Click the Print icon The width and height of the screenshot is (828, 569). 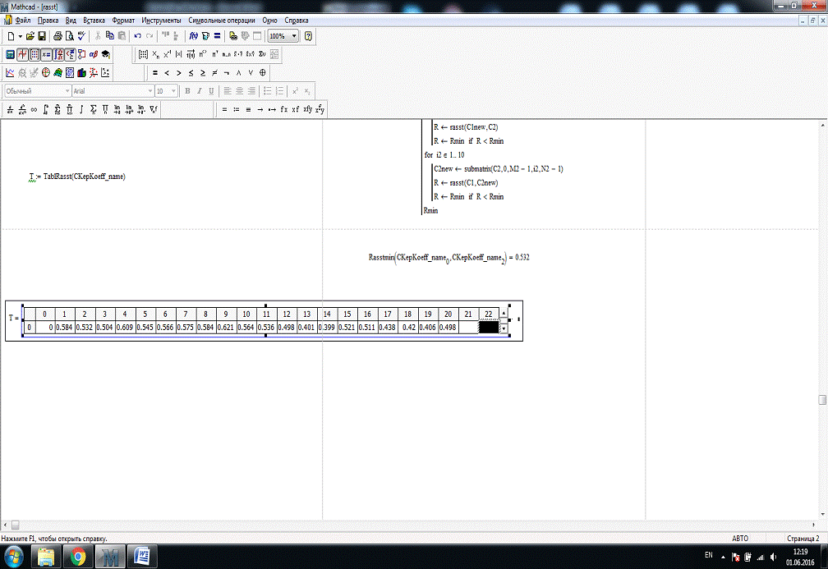(57, 36)
